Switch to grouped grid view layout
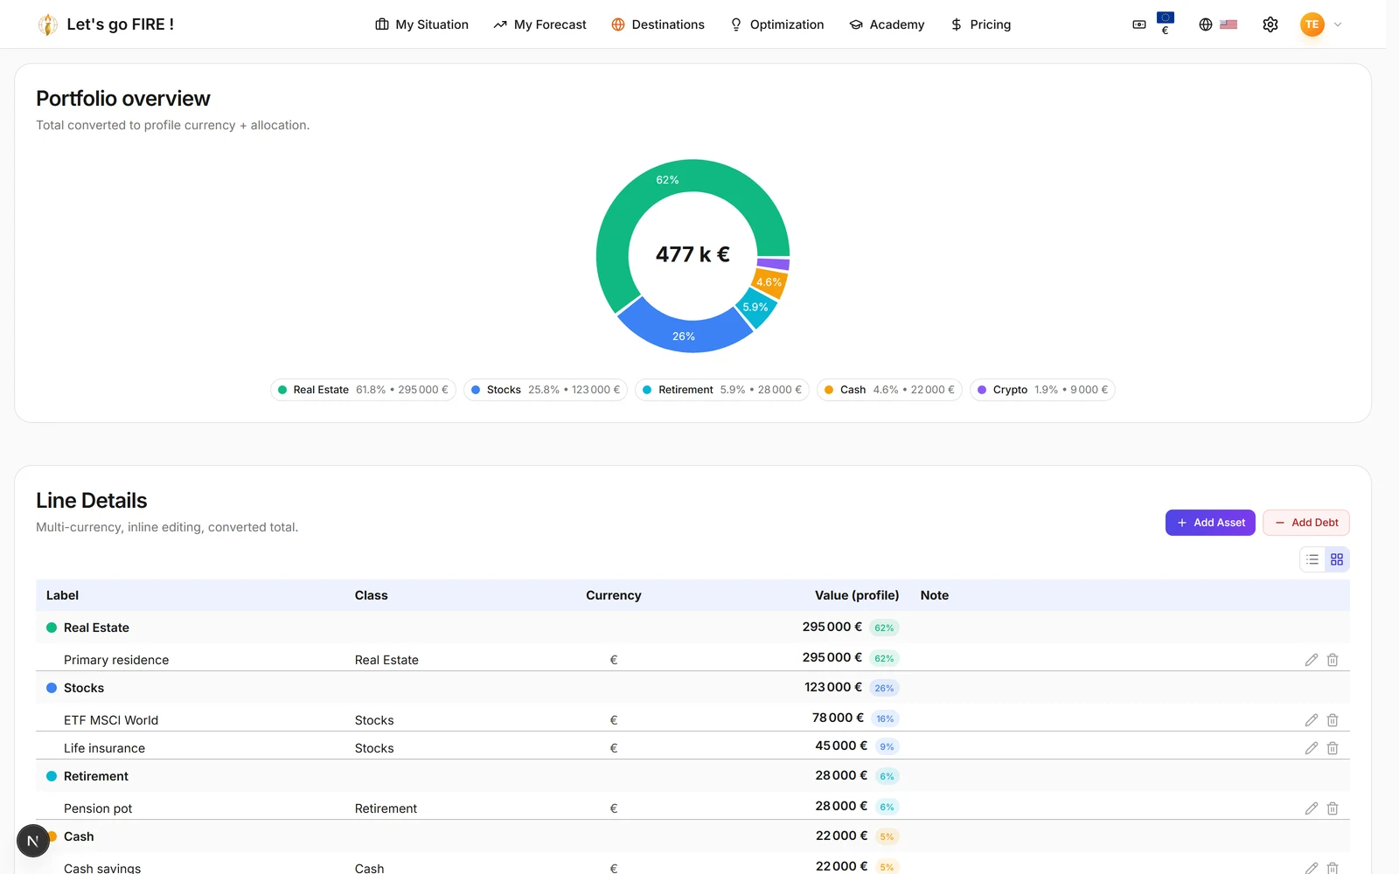 coord(1337,559)
